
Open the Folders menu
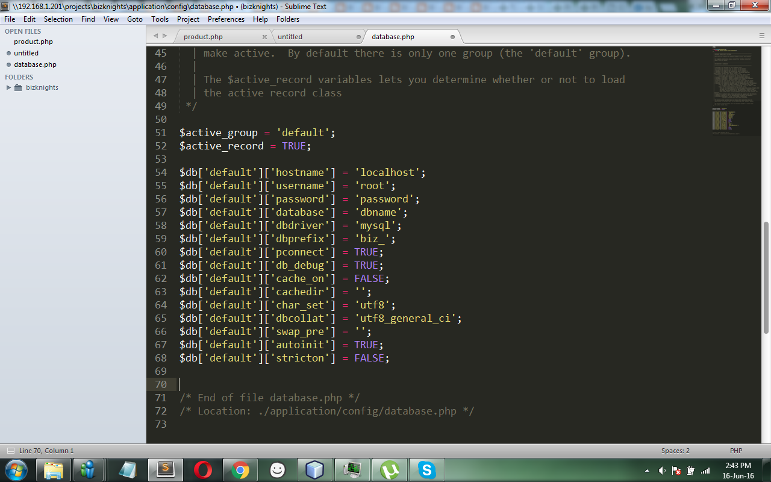[x=288, y=19]
